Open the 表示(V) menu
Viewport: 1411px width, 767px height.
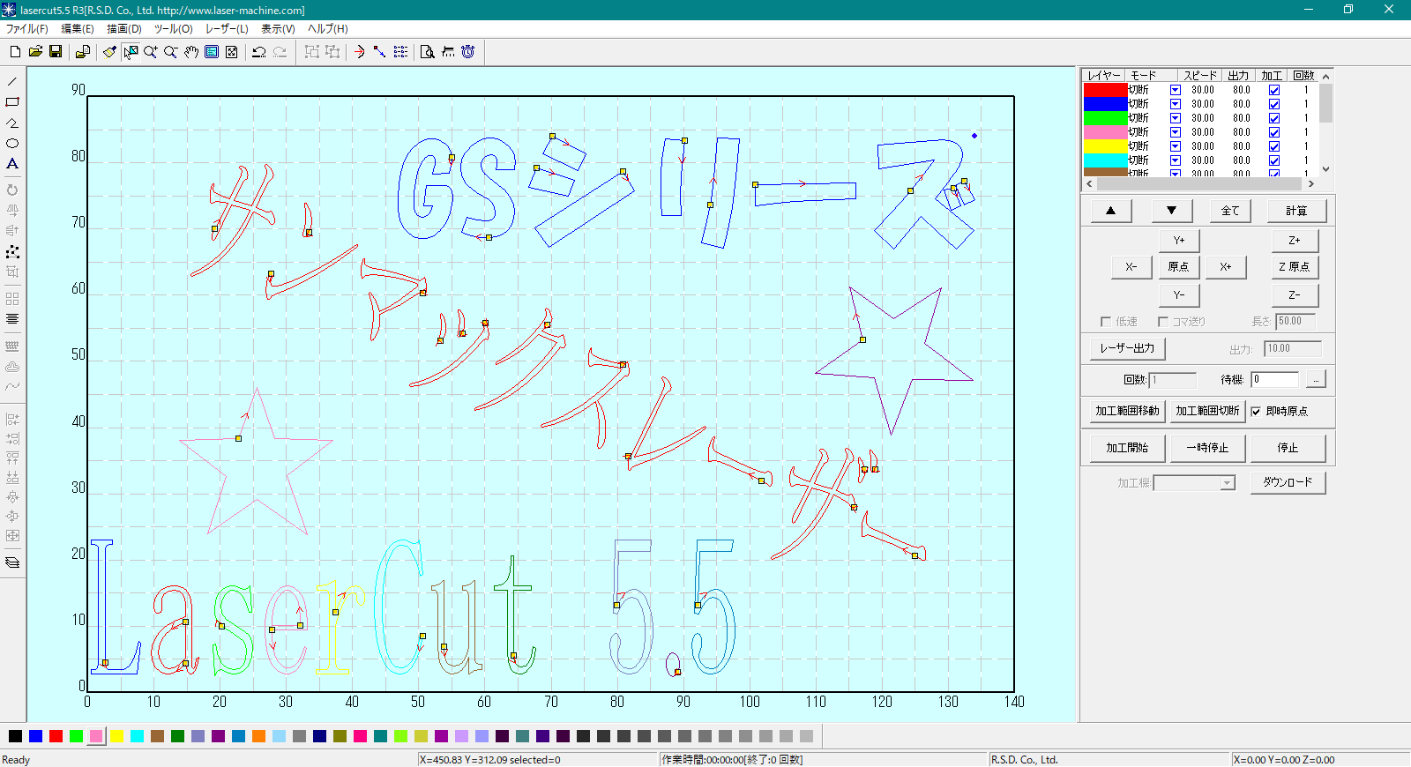(x=278, y=29)
